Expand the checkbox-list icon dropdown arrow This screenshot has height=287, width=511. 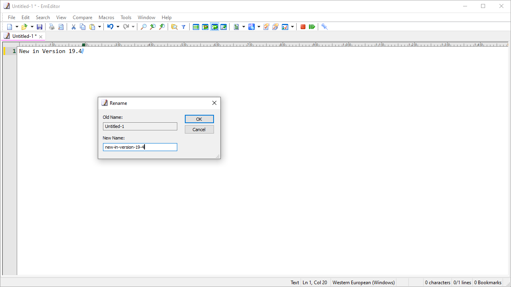click(292, 27)
